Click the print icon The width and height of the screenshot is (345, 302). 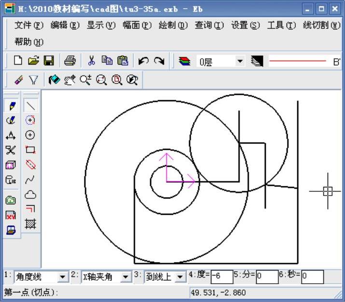70,61
